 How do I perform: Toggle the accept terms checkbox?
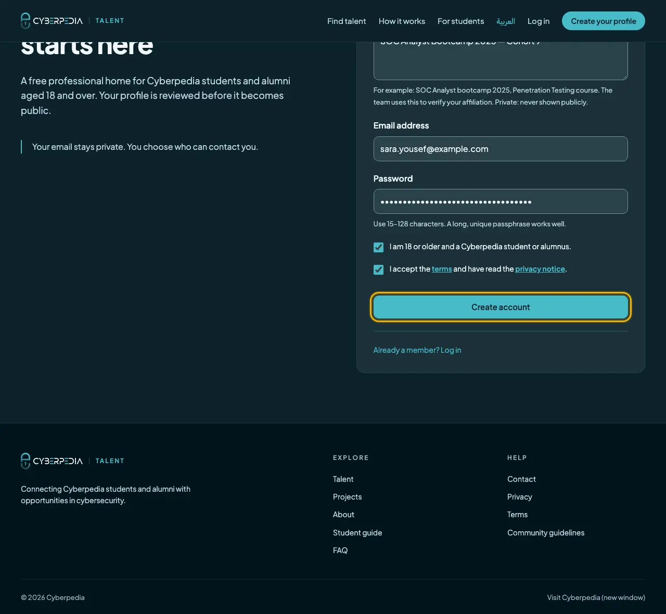point(378,270)
